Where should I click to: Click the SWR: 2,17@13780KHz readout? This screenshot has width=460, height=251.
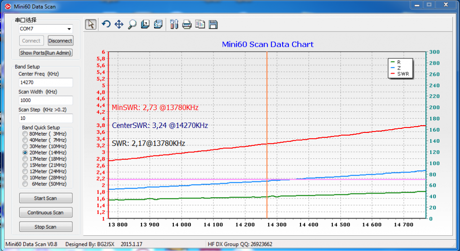pyautogui.click(x=148, y=144)
